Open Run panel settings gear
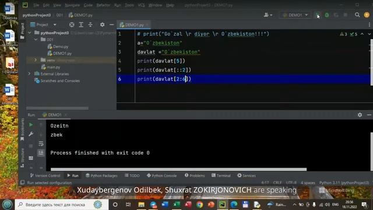The height and width of the screenshot is (210, 373). click(360, 115)
